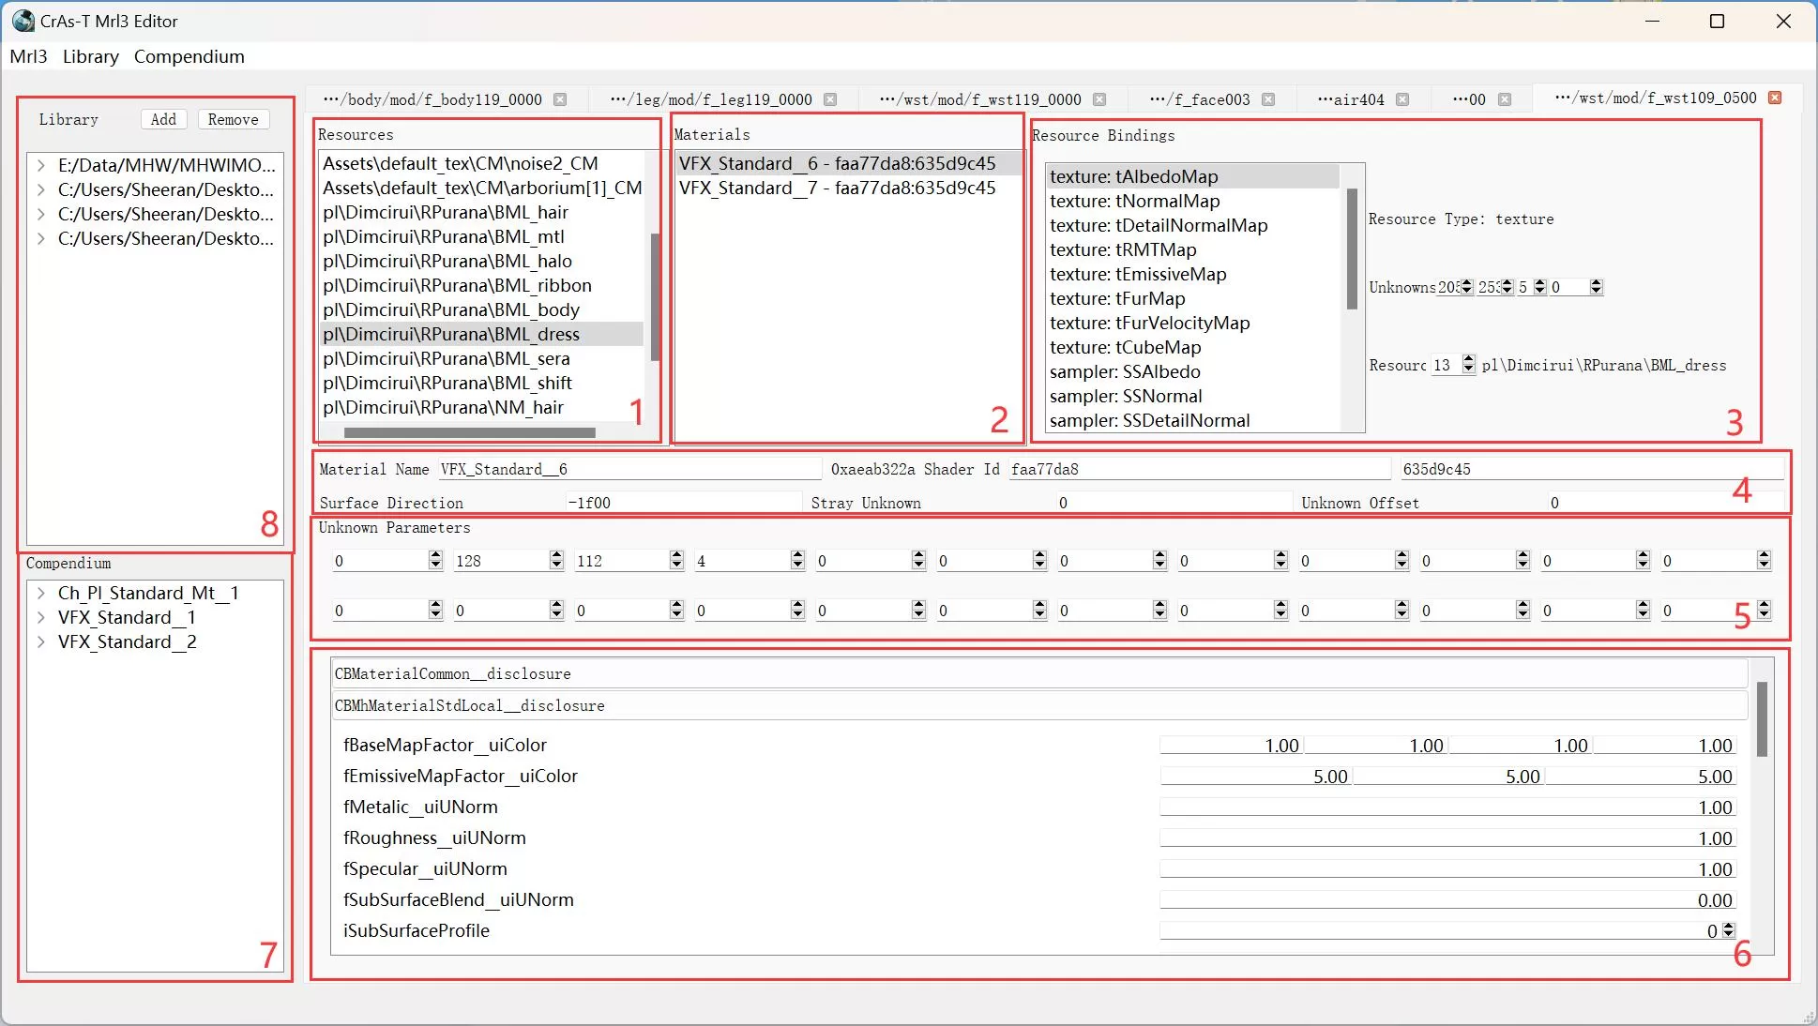1818x1026 pixels.
Task: Click the Material Name input field
Action: point(629,469)
